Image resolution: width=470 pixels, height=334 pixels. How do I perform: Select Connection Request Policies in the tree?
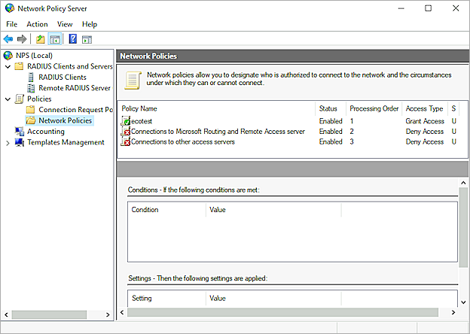pyautogui.click(x=75, y=110)
